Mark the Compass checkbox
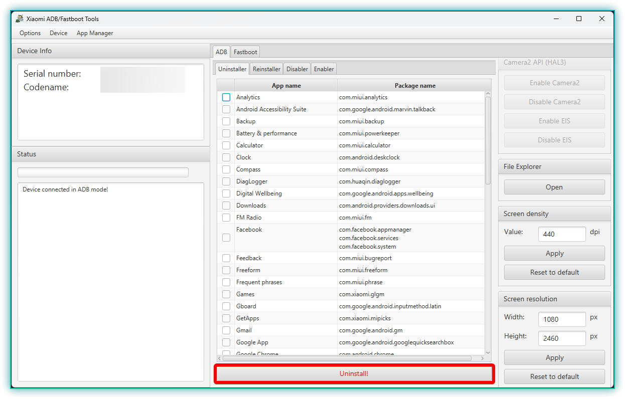Screen dimensions: 625x399 coord(226,169)
